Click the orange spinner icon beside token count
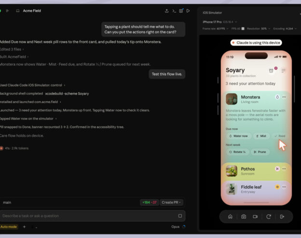Screen dimensions: 301x238 (1, 149)
